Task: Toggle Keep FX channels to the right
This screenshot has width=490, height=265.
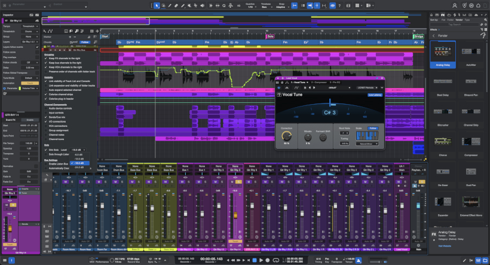Action: point(45,58)
